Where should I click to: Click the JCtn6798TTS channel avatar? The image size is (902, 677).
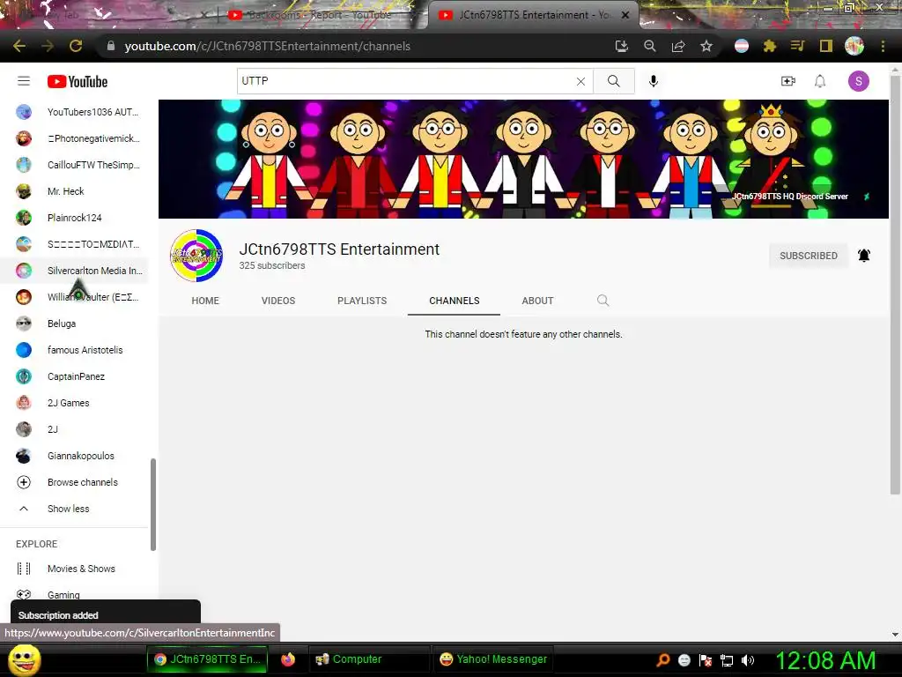tap(196, 256)
